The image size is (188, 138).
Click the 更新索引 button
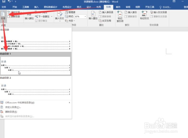131,16
